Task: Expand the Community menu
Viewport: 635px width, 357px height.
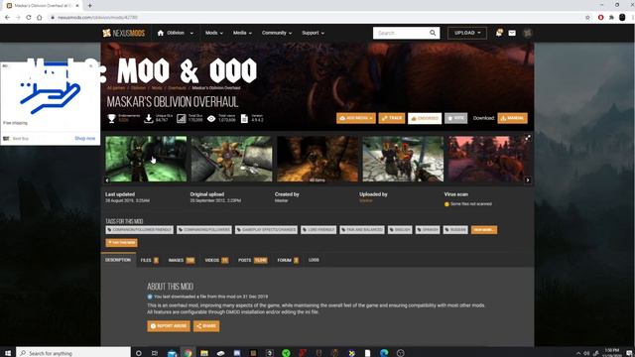Action: pos(277,33)
